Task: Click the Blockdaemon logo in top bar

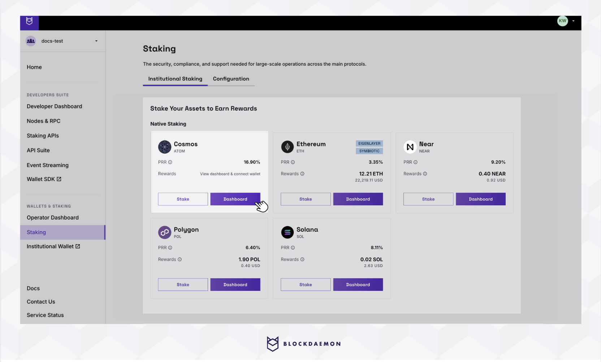Action: [x=29, y=21]
